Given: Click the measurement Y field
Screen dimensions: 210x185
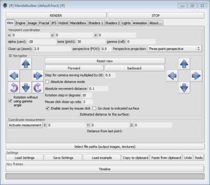Looking at the screenshot, I should (x=110, y=125).
